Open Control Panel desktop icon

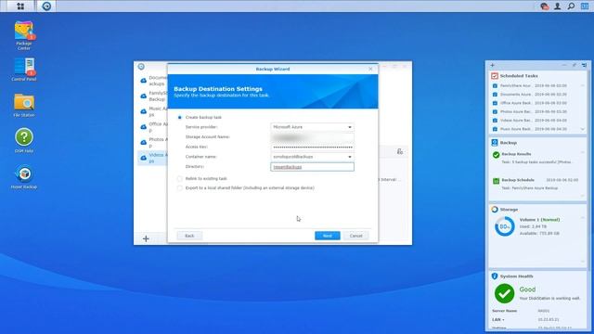pos(24,70)
